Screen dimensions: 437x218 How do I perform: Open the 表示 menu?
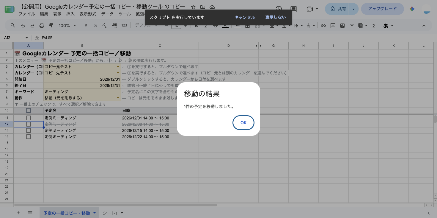(57, 14)
